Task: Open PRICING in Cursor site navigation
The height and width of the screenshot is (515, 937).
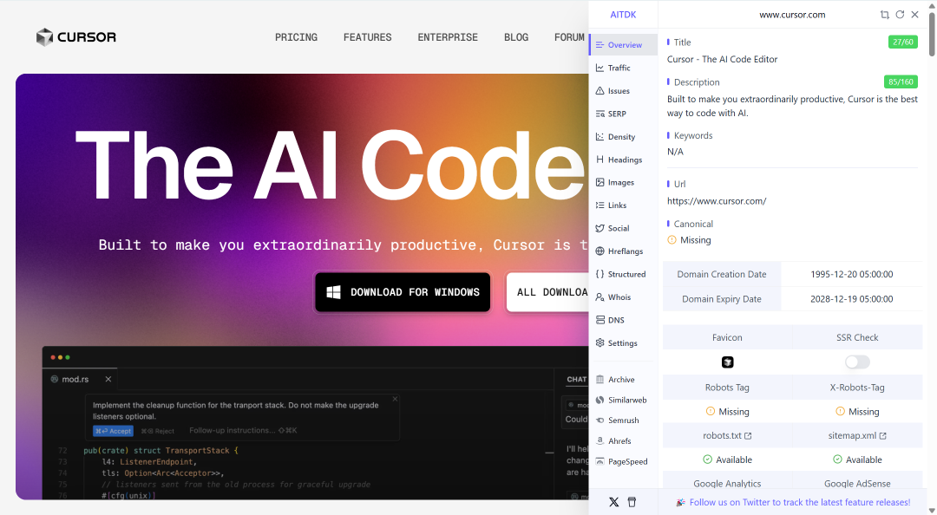Action: (296, 37)
